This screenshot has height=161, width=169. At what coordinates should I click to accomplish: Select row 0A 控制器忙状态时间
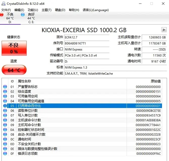pyautogui.click(x=82, y=130)
